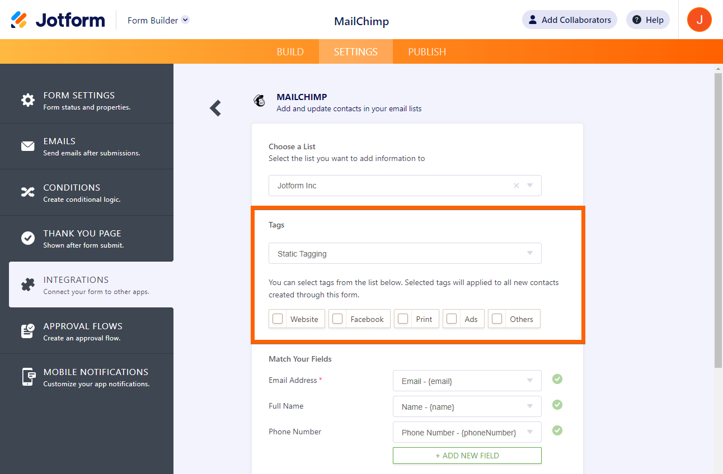
Task: Enable the Facebook tag
Action: pos(337,318)
